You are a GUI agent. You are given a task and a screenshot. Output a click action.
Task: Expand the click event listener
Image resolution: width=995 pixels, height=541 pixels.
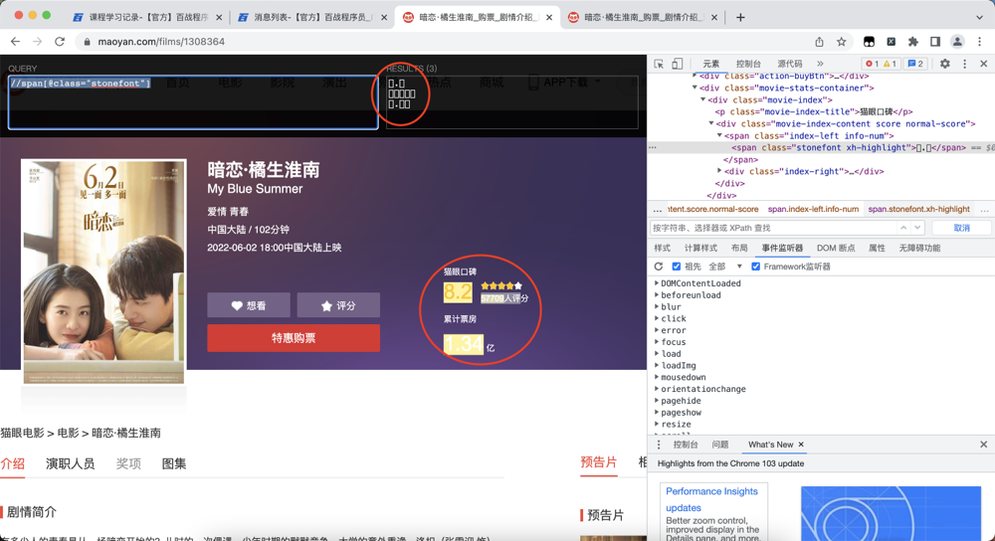pos(657,318)
